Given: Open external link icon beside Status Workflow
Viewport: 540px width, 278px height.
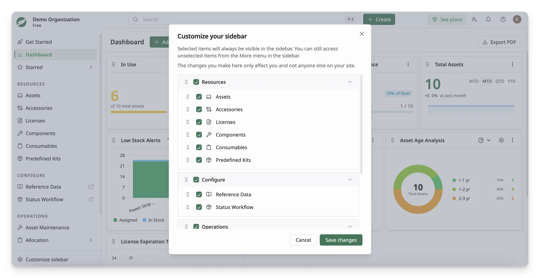Looking at the screenshot, I should (91, 199).
